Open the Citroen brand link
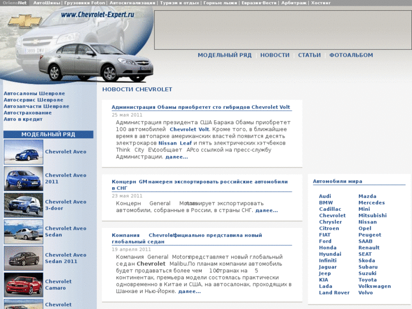 [329, 228]
